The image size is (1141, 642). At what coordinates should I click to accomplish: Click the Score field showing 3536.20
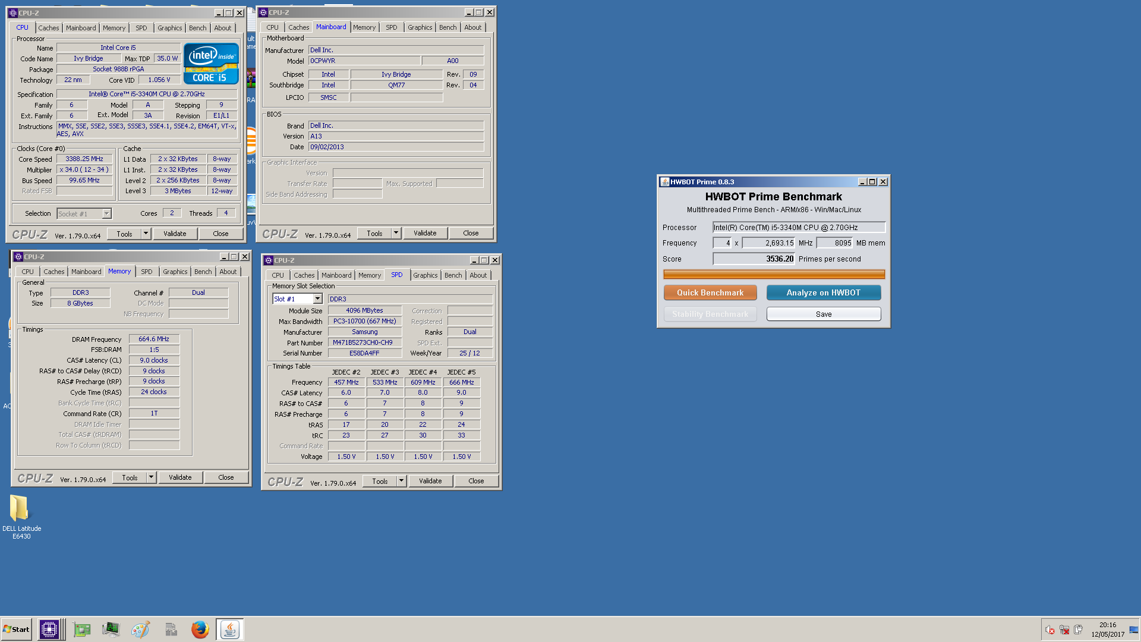pos(754,259)
